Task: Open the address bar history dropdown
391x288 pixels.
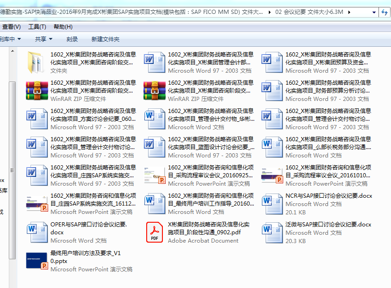Action: tap(374, 12)
